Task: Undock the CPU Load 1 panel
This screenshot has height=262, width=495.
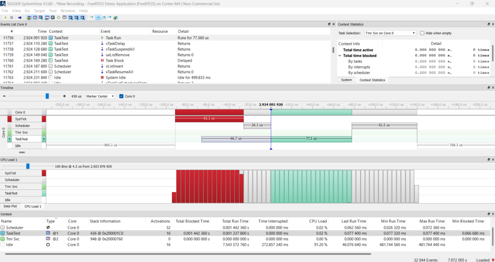Action: pos(488,160)
